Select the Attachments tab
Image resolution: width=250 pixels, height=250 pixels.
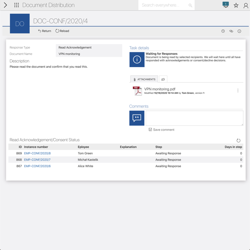click(144, 79)
